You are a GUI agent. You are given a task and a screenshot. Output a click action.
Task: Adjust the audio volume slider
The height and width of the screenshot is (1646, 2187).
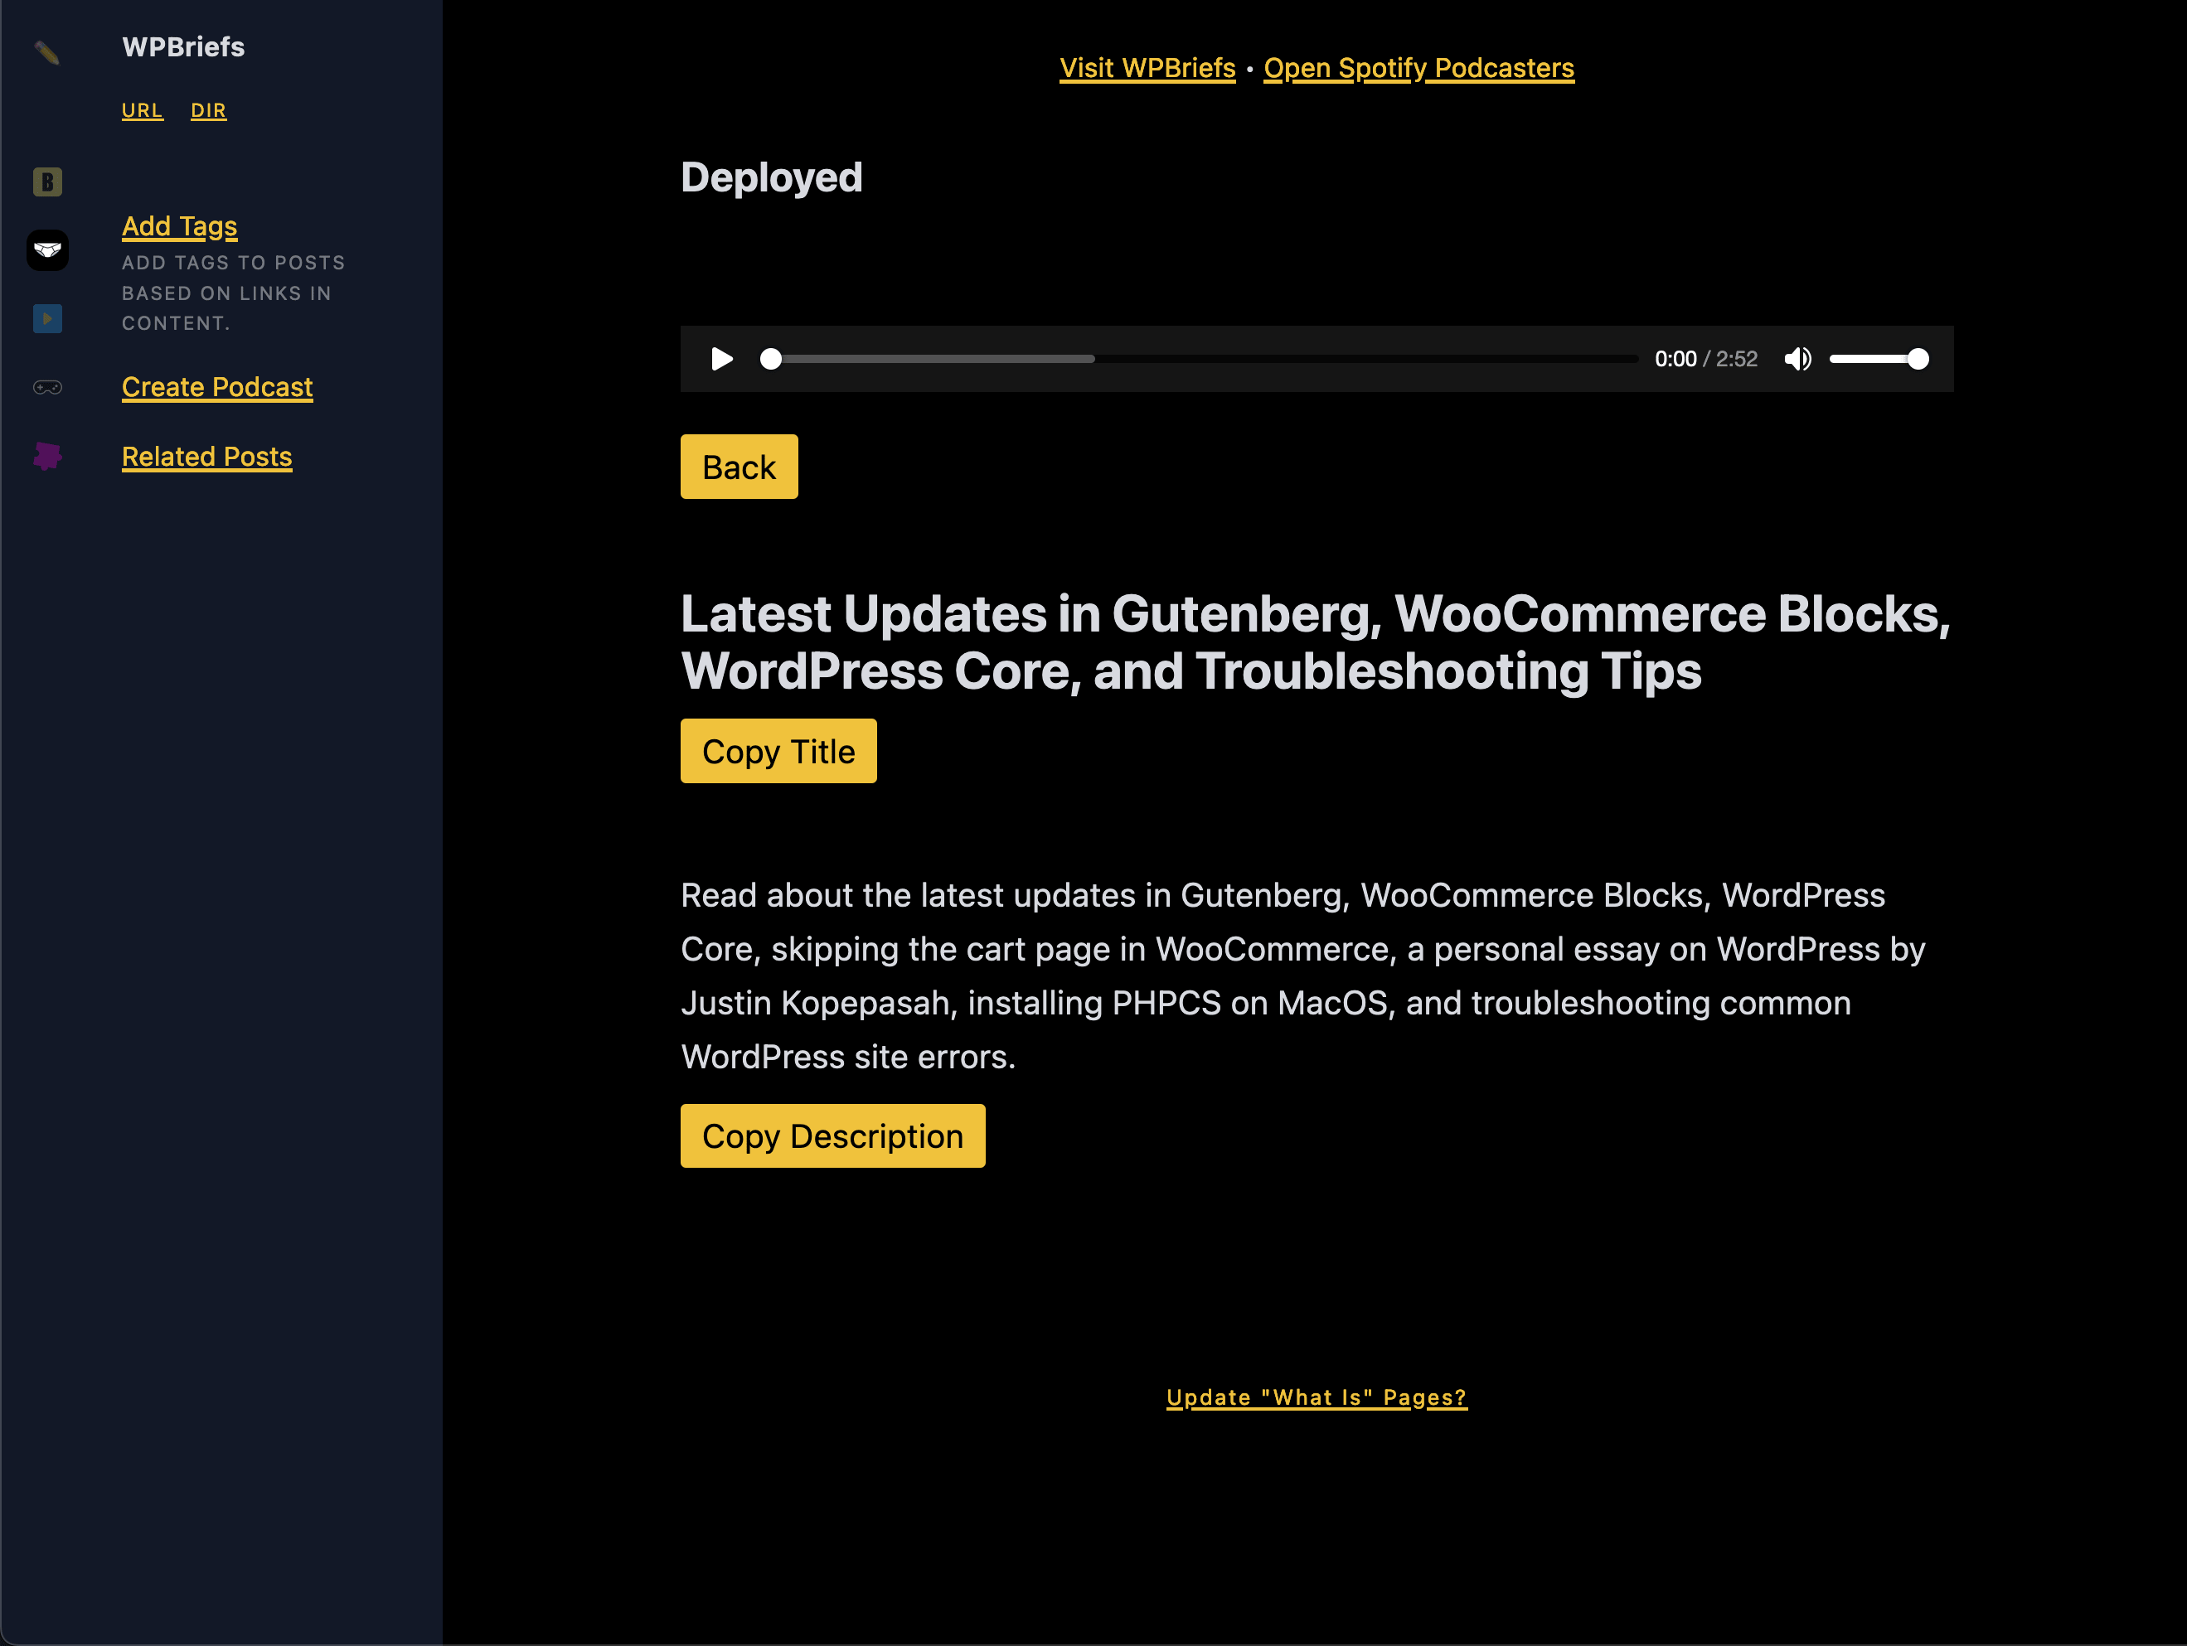[x=1879, y=359]
